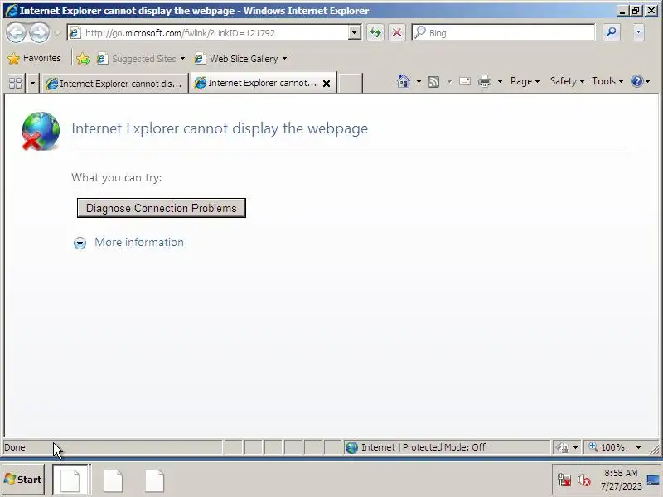The width and height of the screenshot is (663, 497).
Task: Click the browser Back arrow button
Action: point(16,32)
